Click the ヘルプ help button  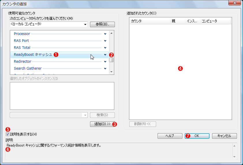(170, 136)
